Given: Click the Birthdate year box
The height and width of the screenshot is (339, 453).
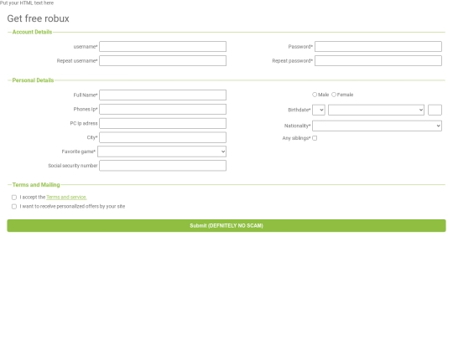Looking at the screenshot, I should coord(435,110).
